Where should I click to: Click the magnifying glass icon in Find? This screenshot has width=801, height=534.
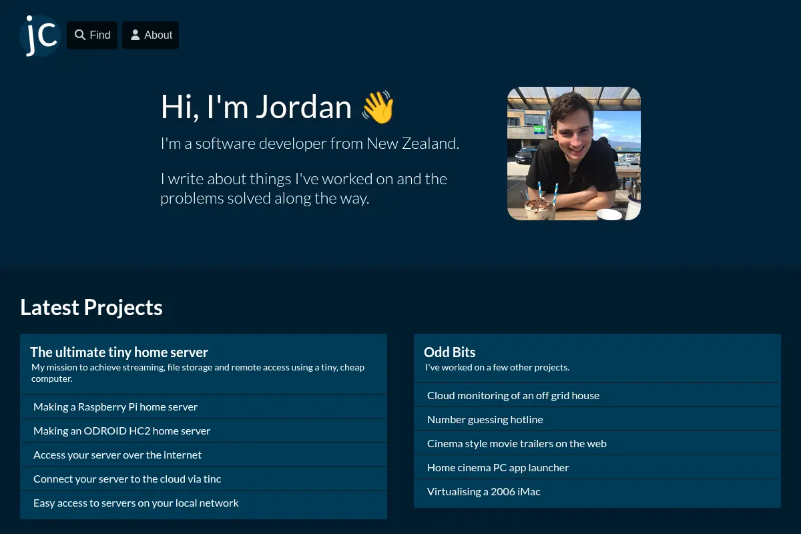point(80,35)
